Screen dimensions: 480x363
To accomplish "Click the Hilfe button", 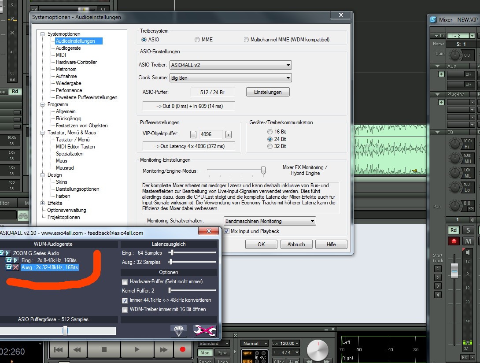I will tap(331, 244).
